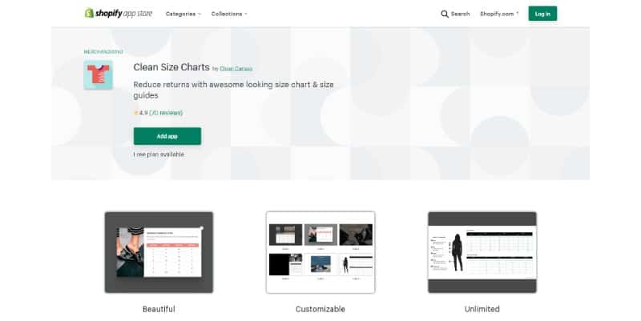Open the Customizable screenshot thumbnail
The width and height of the screenshot is (641, 321).
pos(320,252)
